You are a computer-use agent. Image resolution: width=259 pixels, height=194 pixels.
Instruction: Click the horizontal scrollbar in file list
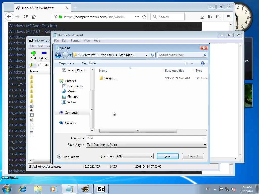pyautogui.click(x=138, y=131)
